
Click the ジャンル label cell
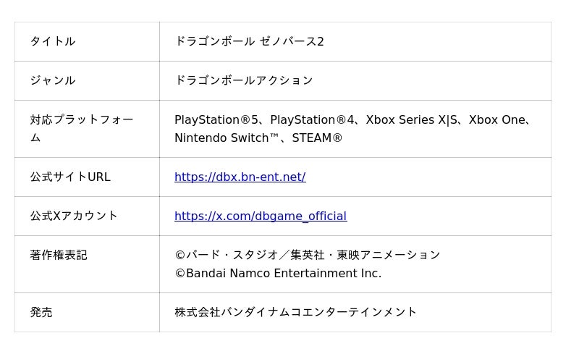53,81
